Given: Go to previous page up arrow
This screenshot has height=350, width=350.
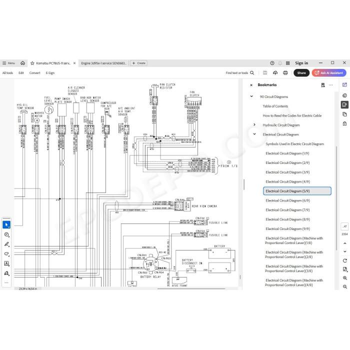Looking at the screenshot, I should (x=344, y=243).
